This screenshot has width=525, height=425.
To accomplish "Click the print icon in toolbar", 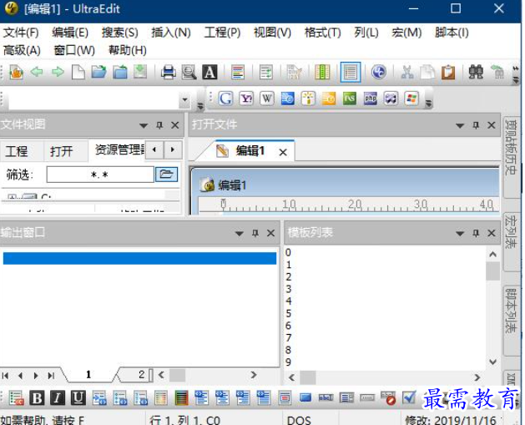I will 168,72.
